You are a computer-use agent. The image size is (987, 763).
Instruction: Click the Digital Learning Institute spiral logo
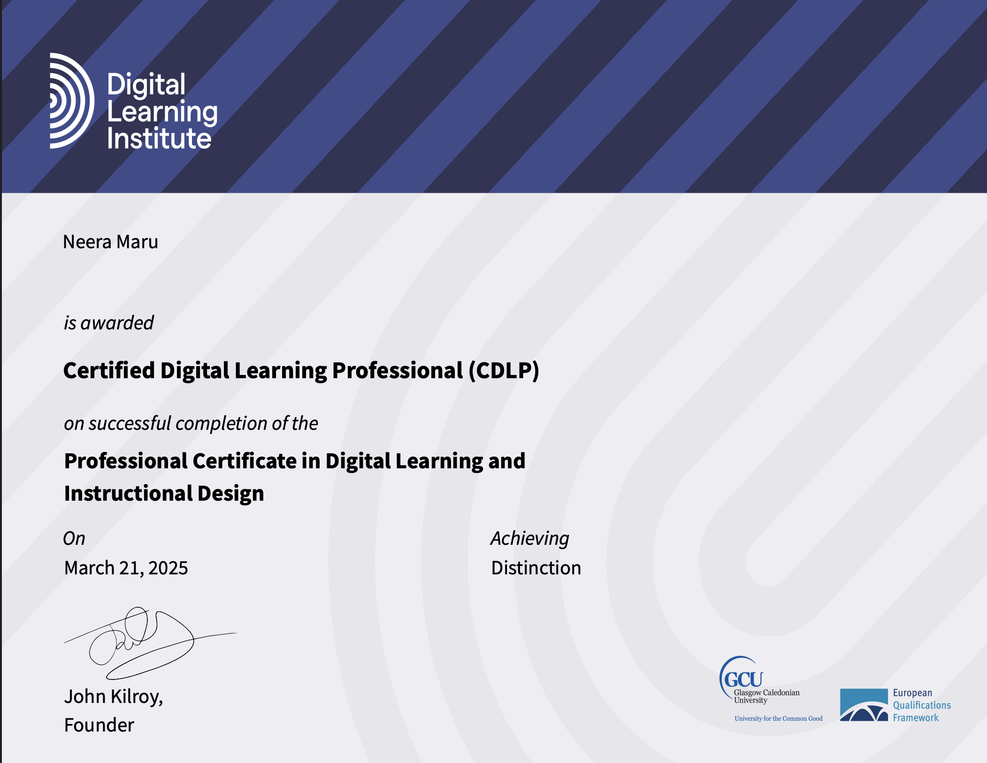(x=71, y=101)
